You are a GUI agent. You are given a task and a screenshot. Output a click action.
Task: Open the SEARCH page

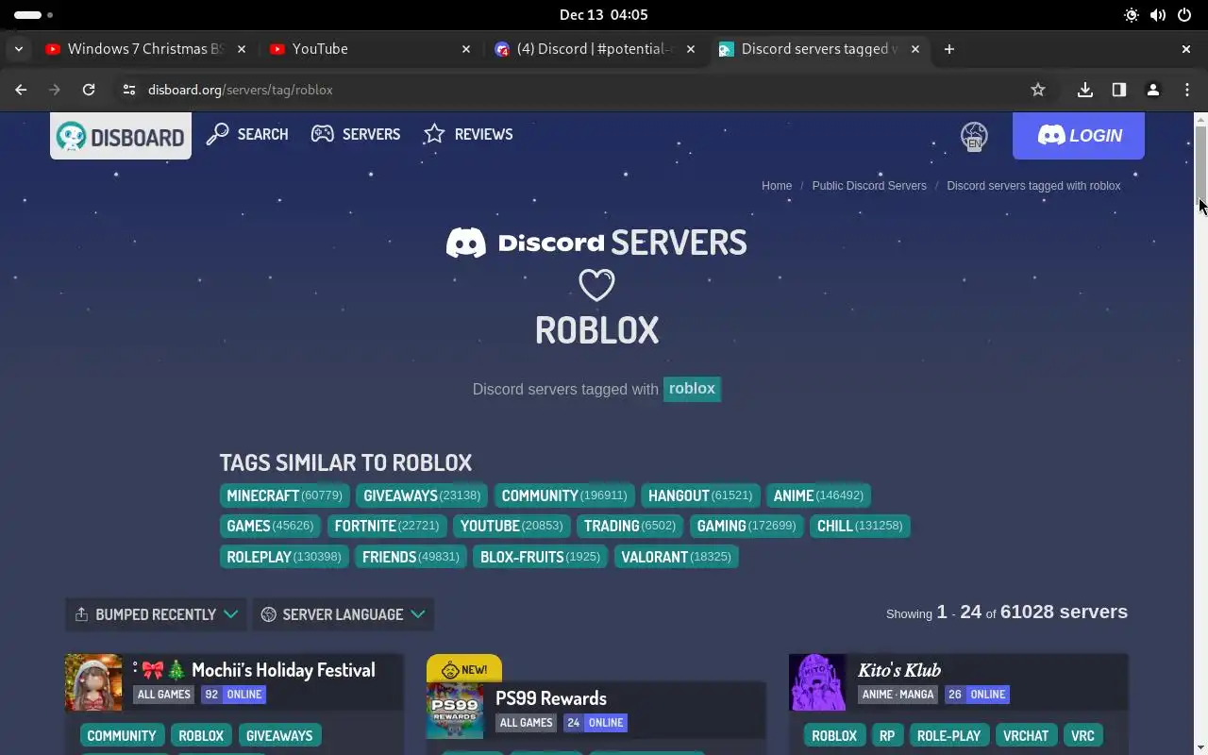click(247, 134)
